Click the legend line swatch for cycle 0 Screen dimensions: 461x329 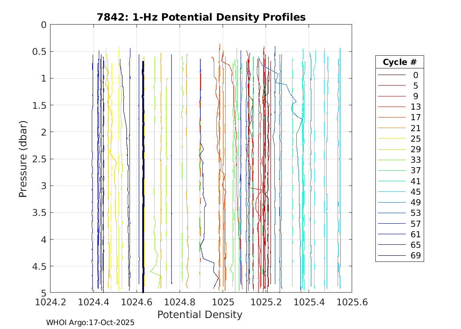tap(392, 75)
